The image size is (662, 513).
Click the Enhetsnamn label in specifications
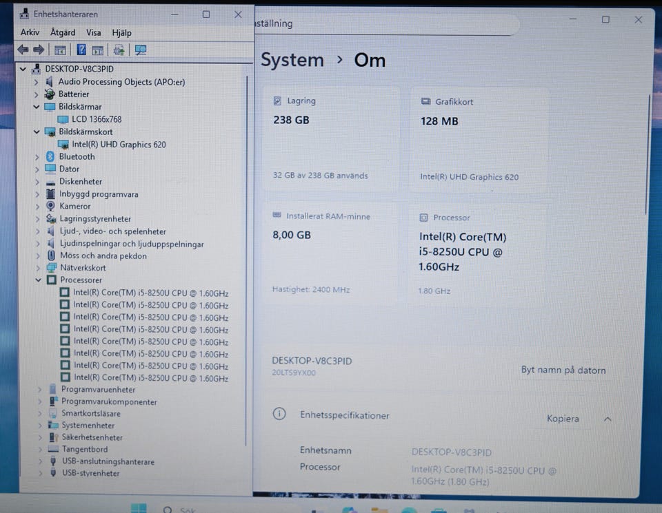(325, 450)
